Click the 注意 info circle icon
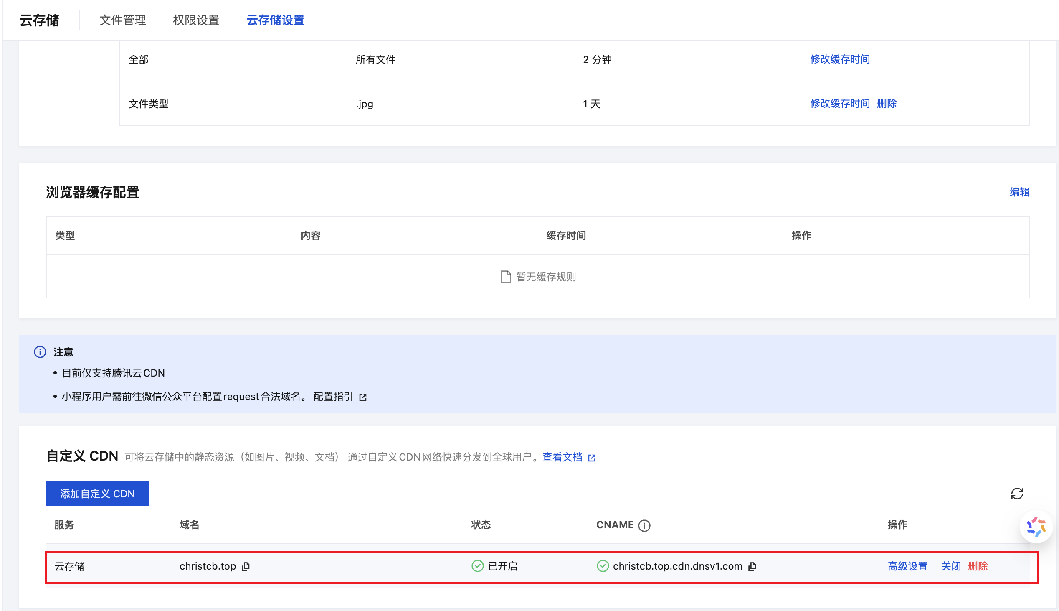The height and width of the screenshot is (611, 1059). point(40,352)
